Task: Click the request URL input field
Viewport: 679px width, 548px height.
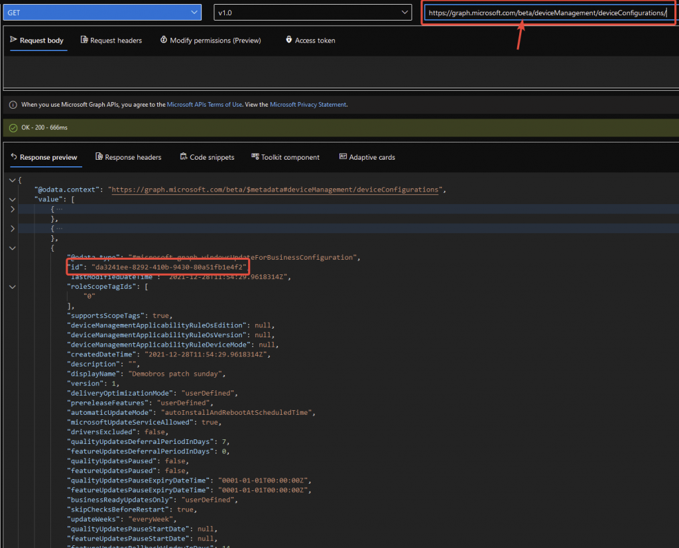Action: 549,13
